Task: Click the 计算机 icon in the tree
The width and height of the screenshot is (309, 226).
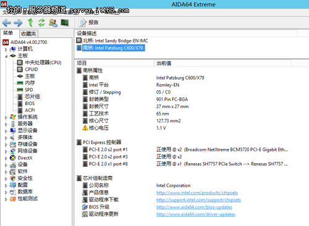Action: click(13, 49)
